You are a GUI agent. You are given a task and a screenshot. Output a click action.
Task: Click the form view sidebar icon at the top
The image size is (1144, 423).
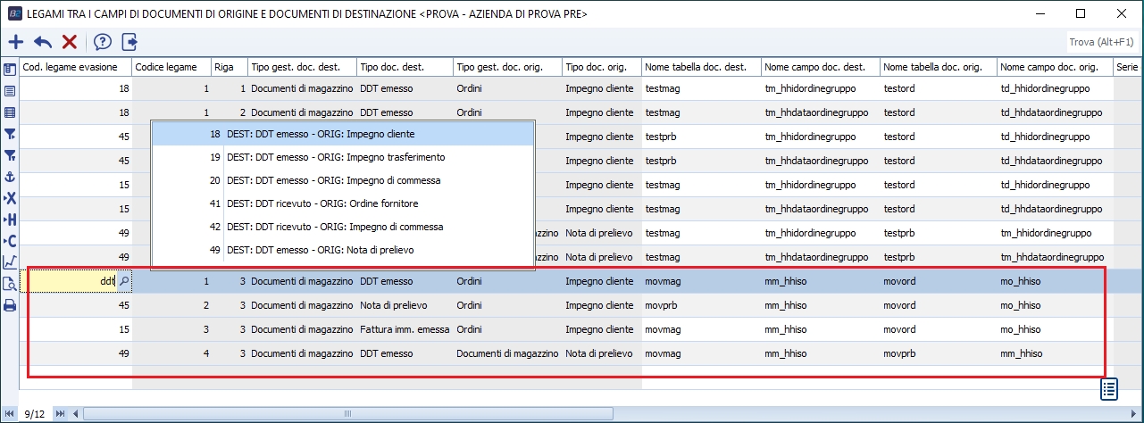point(10,70)
